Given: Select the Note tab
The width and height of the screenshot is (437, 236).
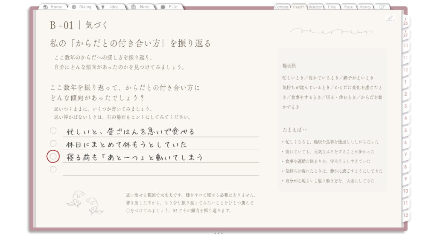Looking at the screenshot, I should (x=141, y=7).
